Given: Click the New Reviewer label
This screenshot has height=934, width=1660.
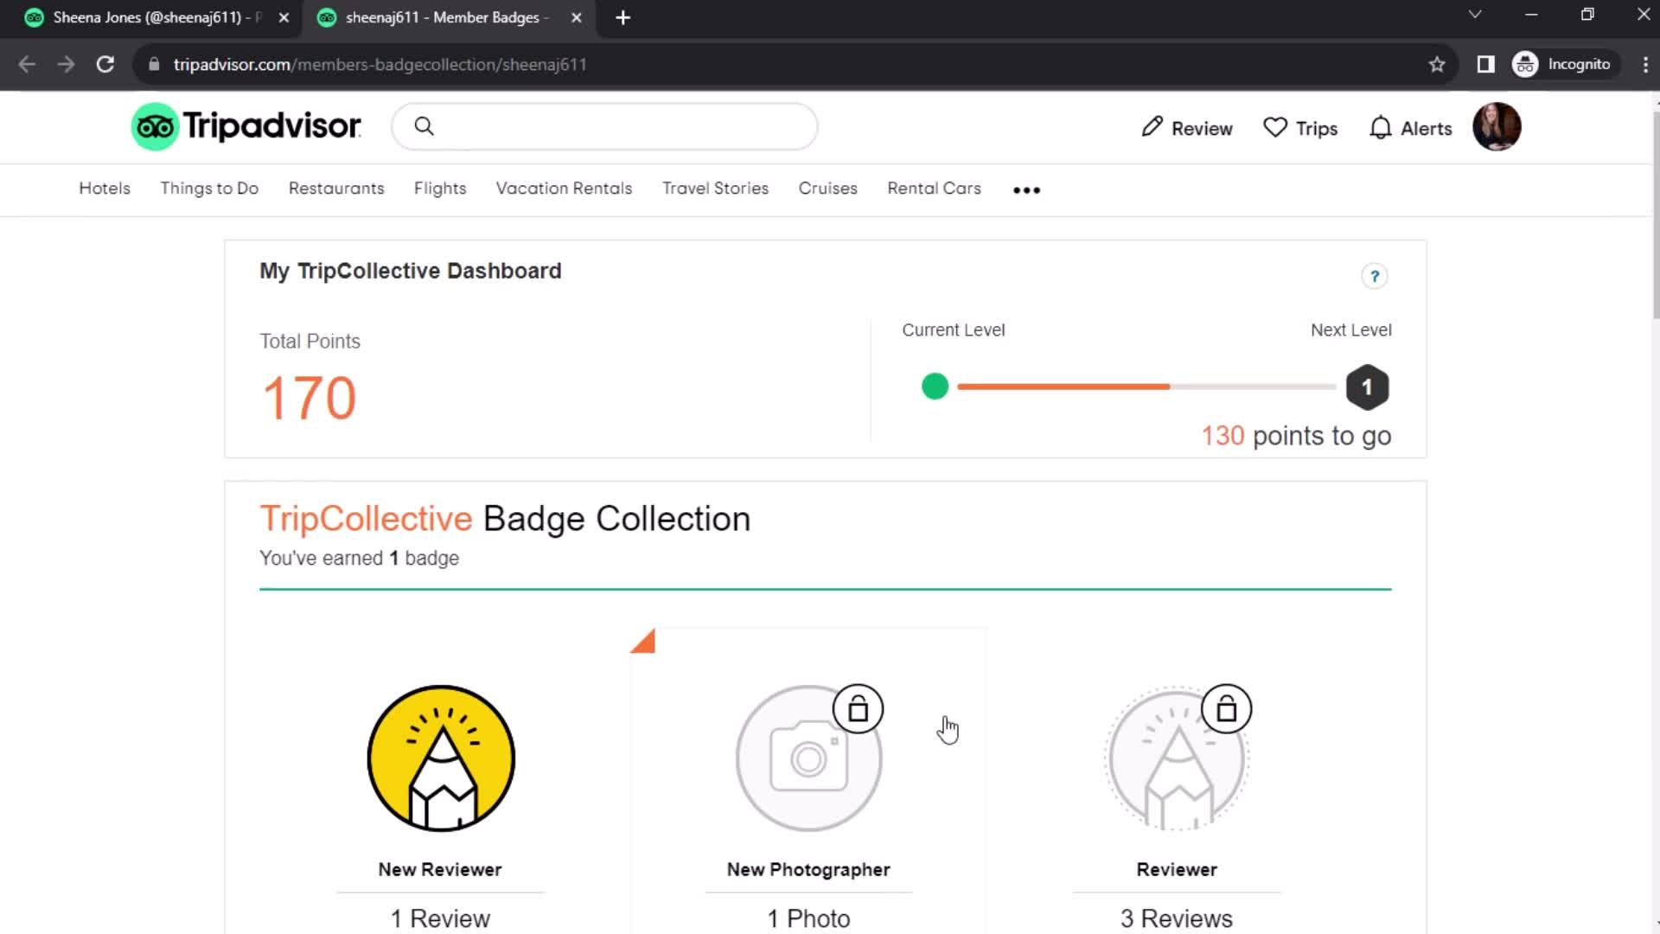Looking at the screenshot, I should (x=440, y=870).
